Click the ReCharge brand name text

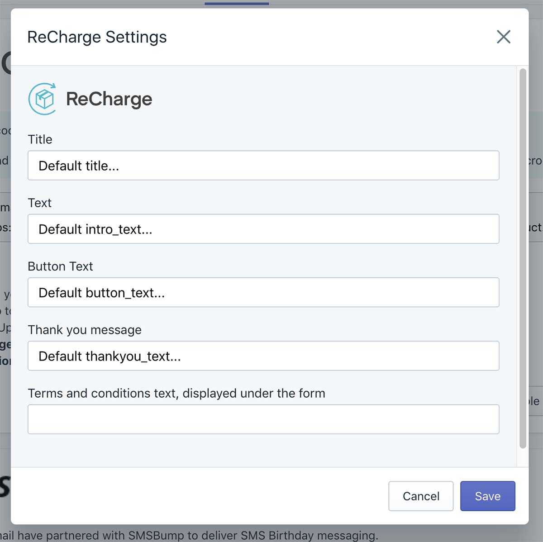tap(109, 99)
